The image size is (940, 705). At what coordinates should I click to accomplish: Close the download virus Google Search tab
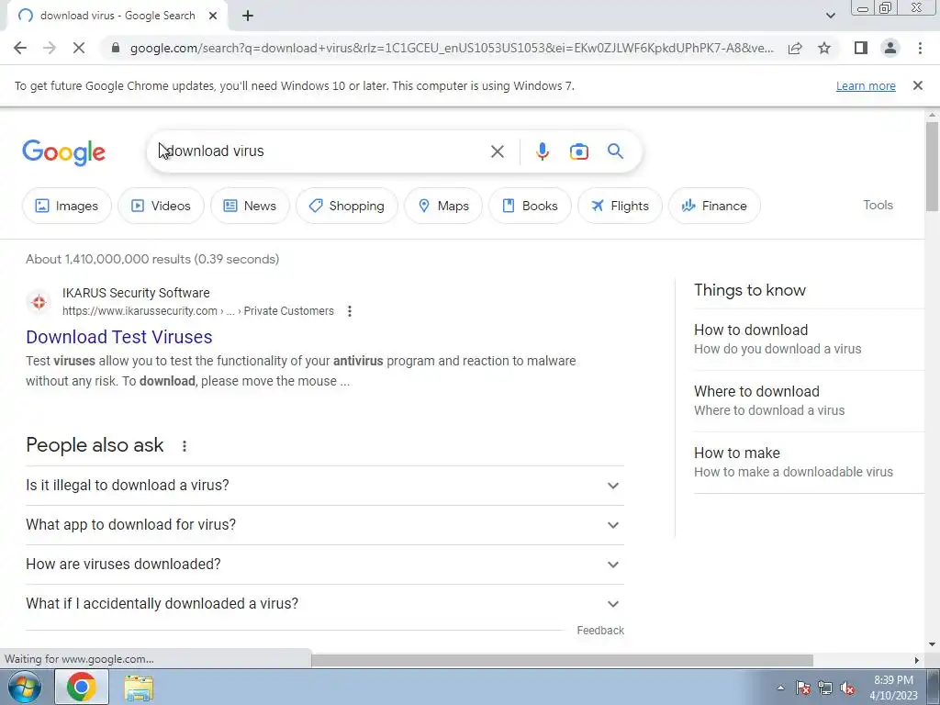click(x=213, y=17)
